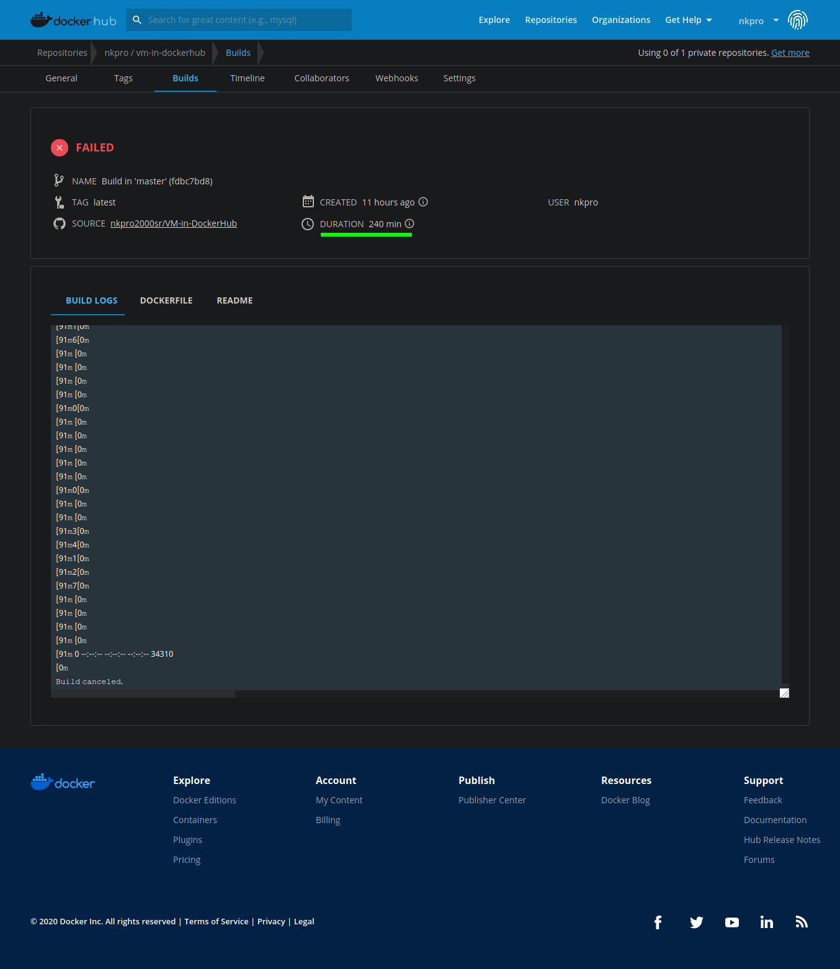Switch to the Tags tab
The width and height of the screenshot is (840, 969).
(x=123, y=78)
